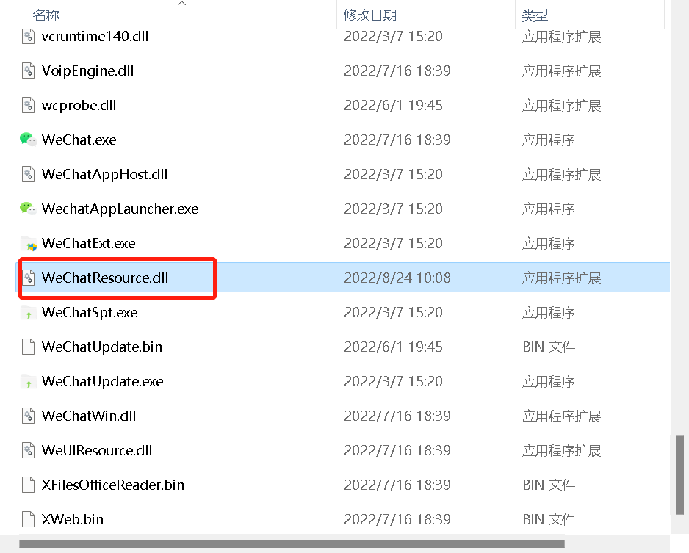
Task: Click WeChatUpdate.bin type BIN 文件
Action: click(549, 347)
